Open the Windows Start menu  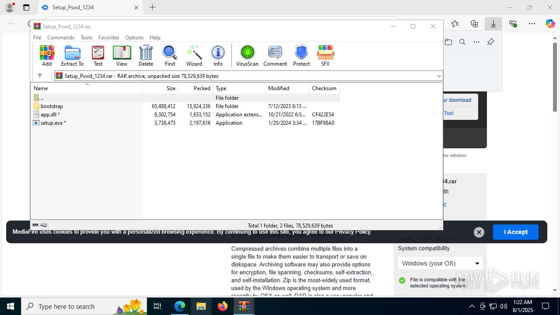(10, 306)
